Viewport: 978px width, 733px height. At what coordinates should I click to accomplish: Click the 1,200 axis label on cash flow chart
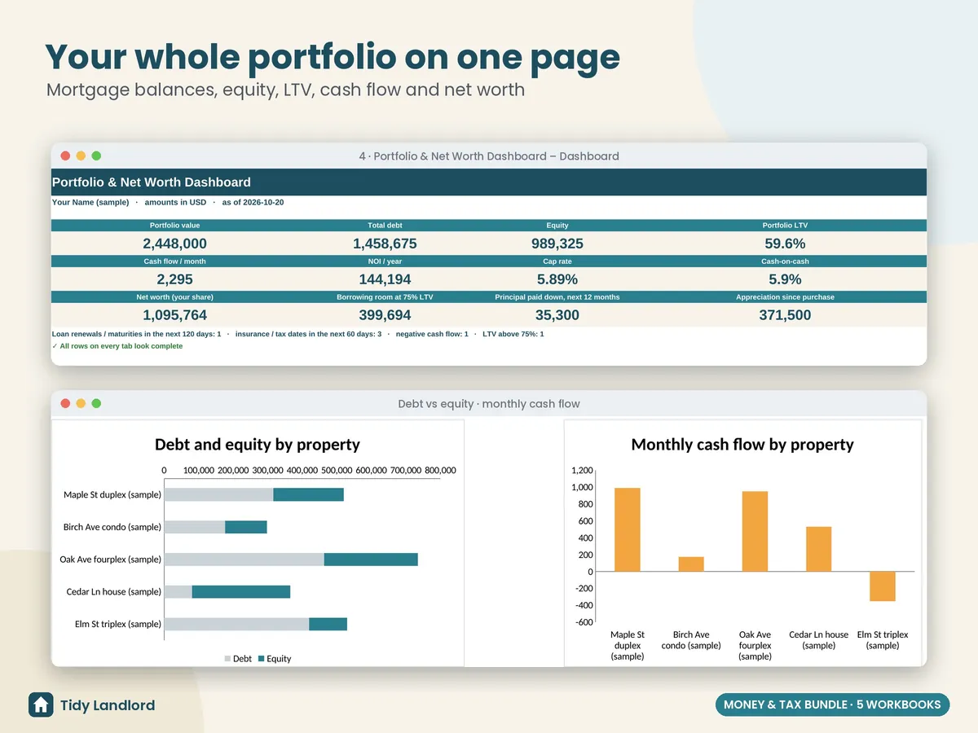tap(582, 471)
